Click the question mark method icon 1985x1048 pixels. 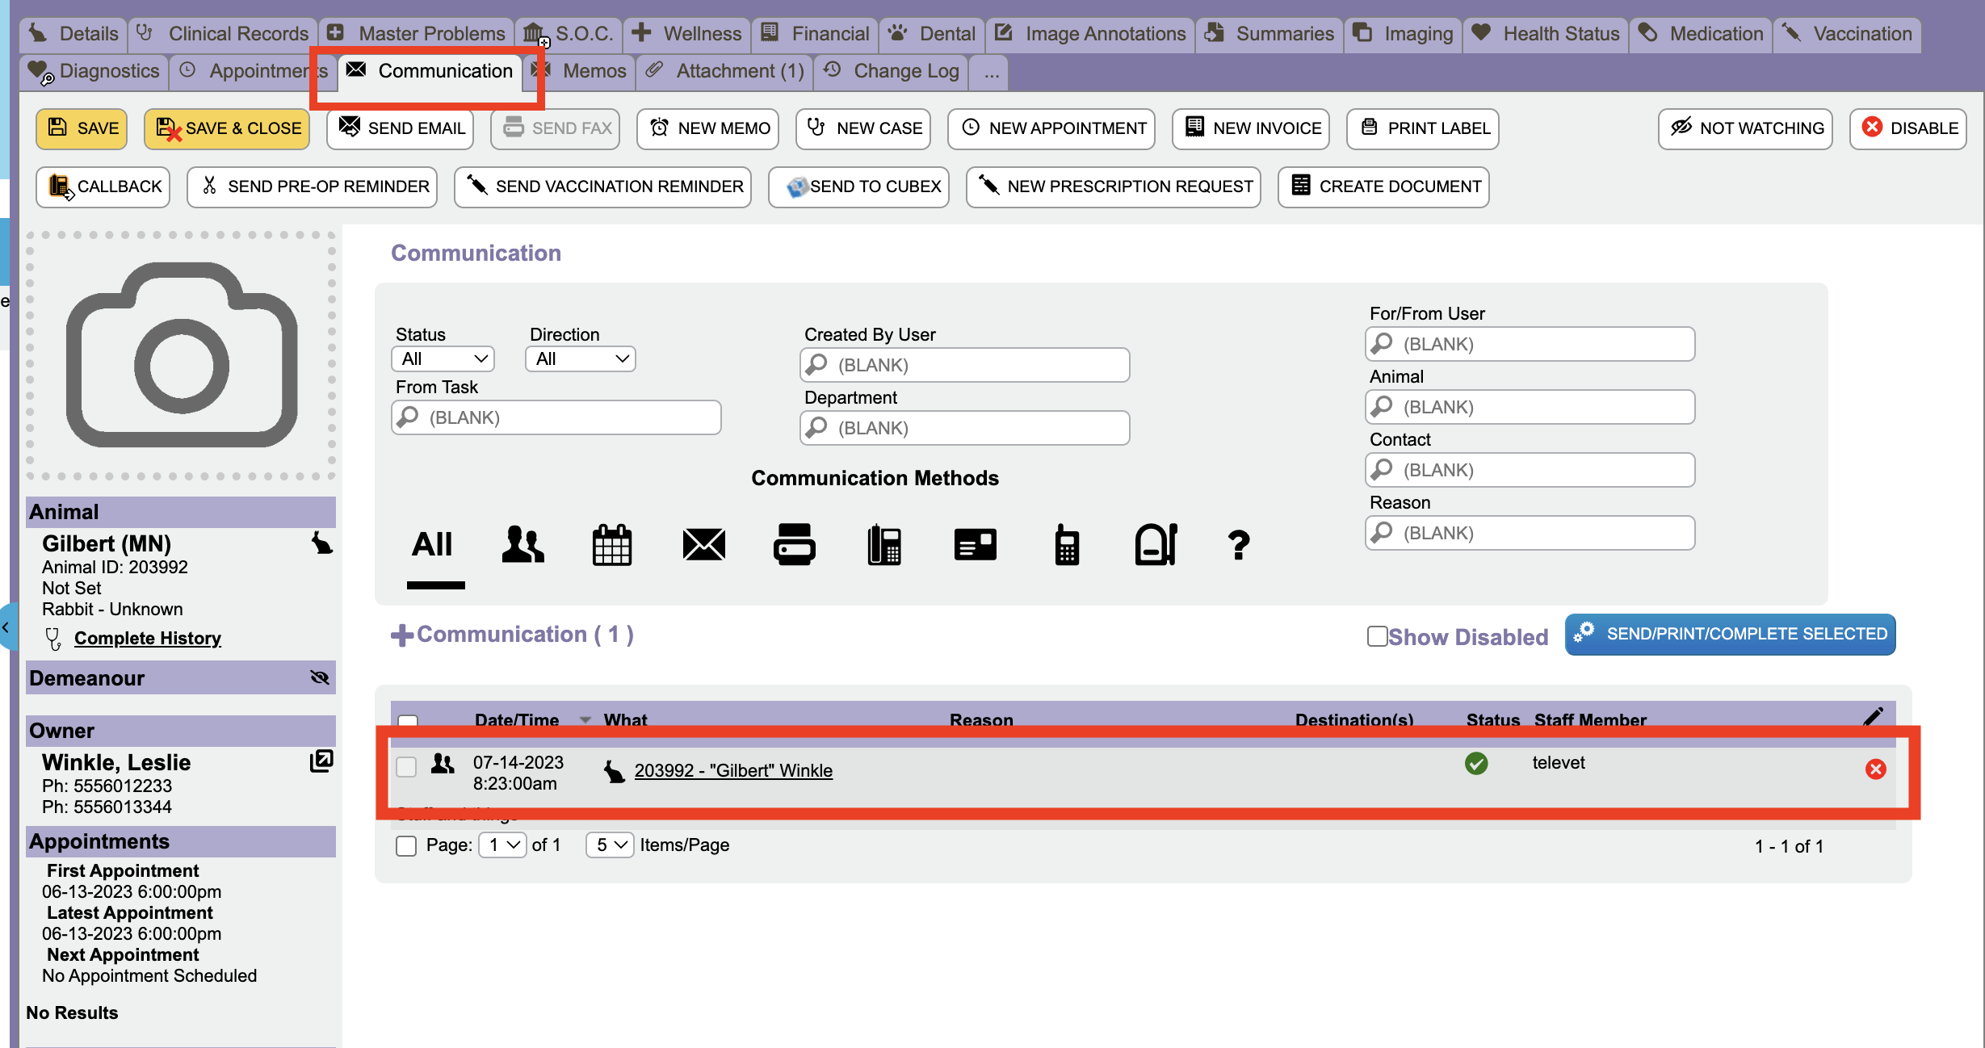(1238, 545)
